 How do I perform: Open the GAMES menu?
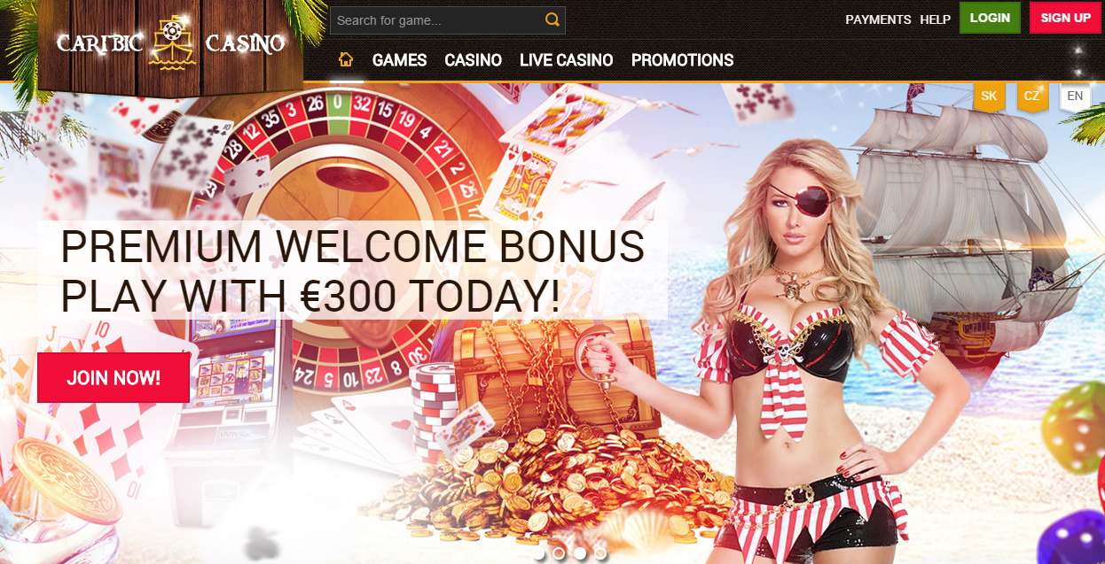(399, 60)
